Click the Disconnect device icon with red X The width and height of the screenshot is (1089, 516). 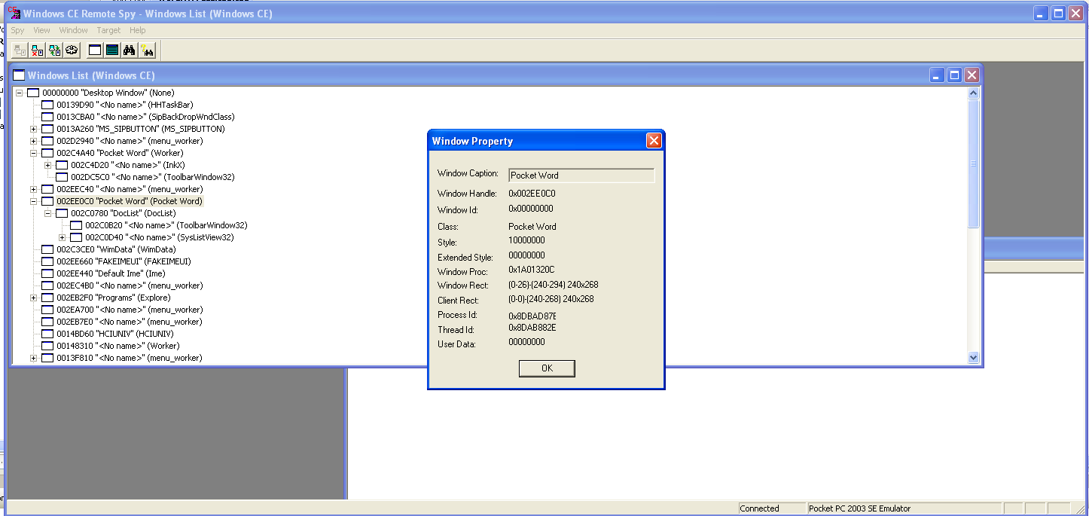tap(37, 50)
